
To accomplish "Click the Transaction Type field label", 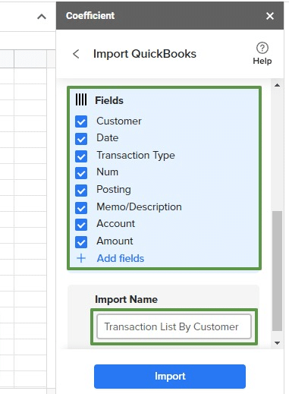I will (x=136, y=156).
